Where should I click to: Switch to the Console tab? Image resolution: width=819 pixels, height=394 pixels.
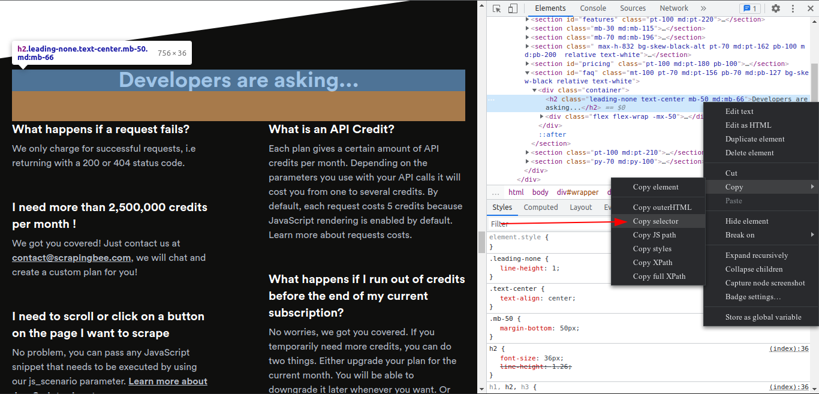click(x=593, y=8)
